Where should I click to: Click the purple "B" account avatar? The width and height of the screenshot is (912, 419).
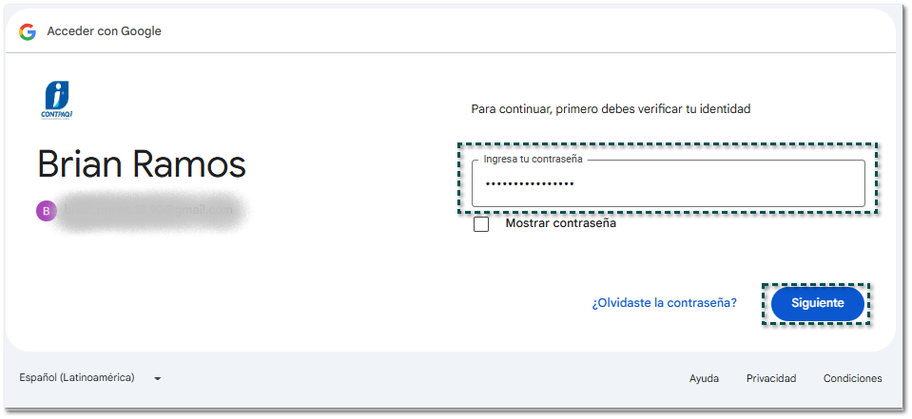coord(46,211)
